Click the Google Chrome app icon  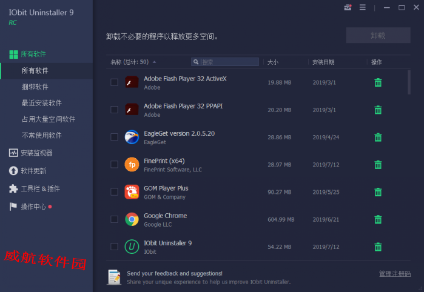[132, 219]
